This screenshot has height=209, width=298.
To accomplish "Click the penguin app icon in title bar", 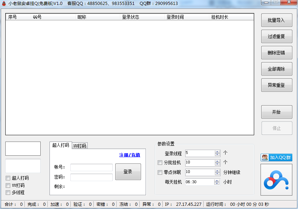I will (x=4, y=4).
